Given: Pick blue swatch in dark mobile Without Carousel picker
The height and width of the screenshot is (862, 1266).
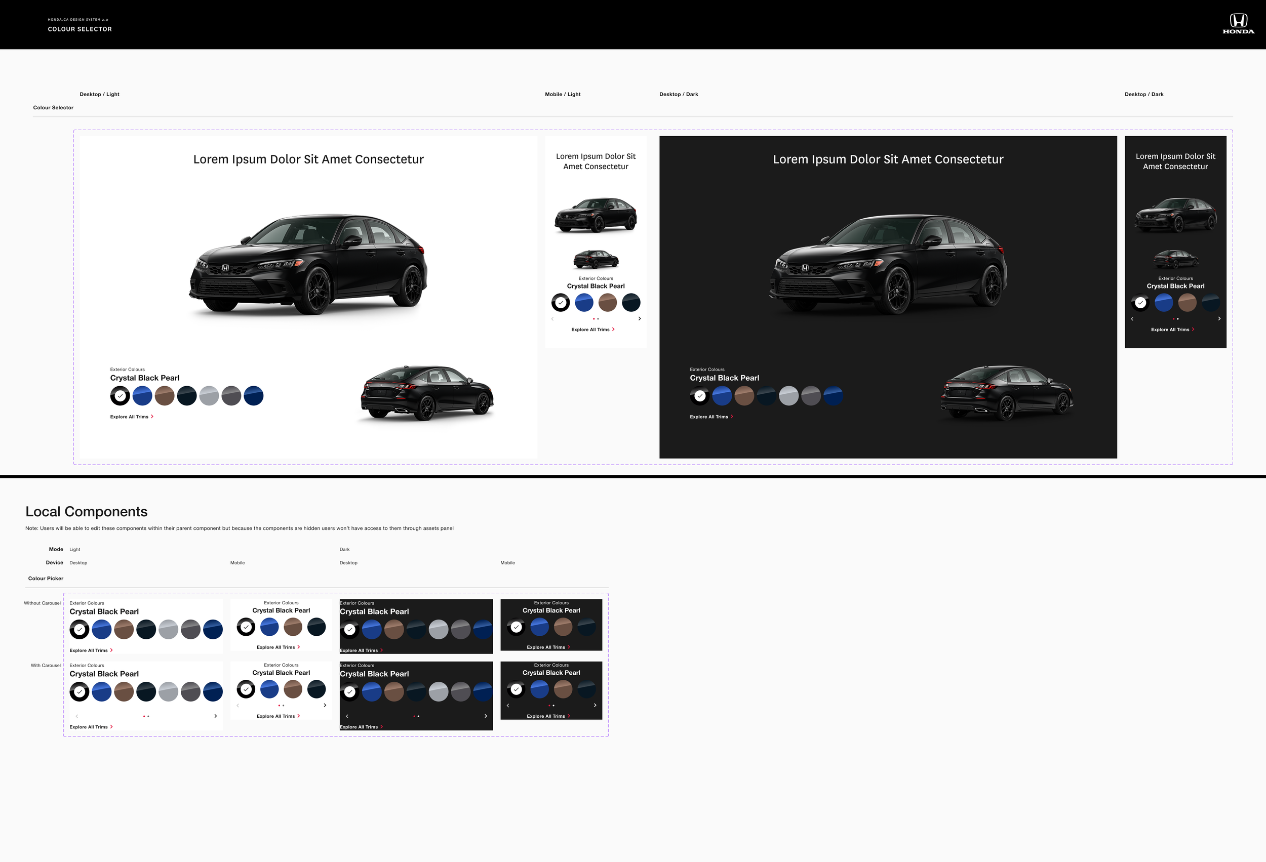Looking at the screenshot, I should tap(539, 627).
